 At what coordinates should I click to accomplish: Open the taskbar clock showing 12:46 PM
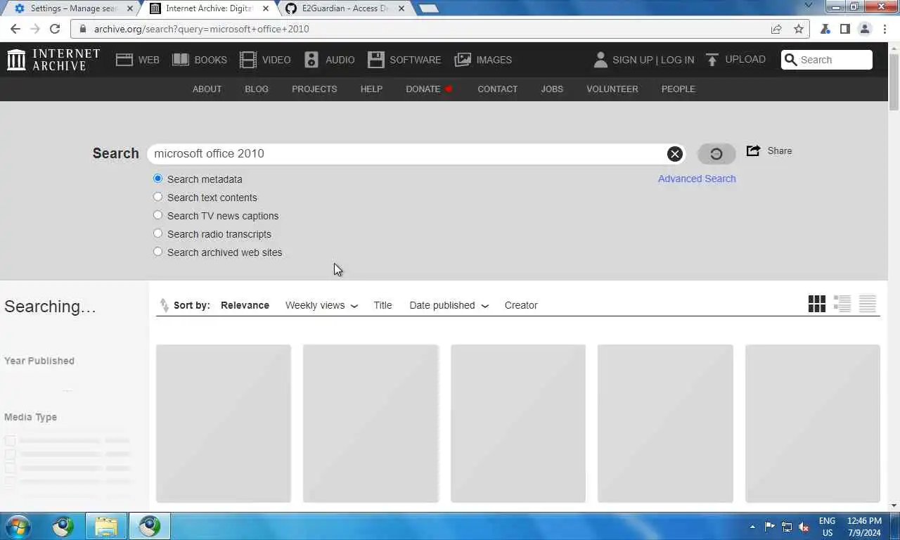pyautogui.click(x=864, y=527)
